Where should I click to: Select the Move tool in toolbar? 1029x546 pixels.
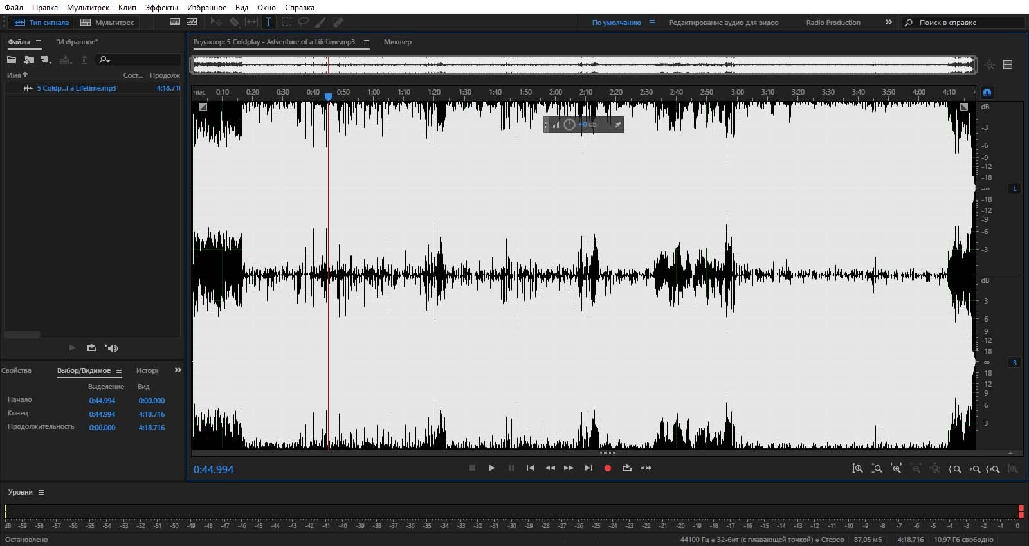pyautogui.click(x=216, y=22)
